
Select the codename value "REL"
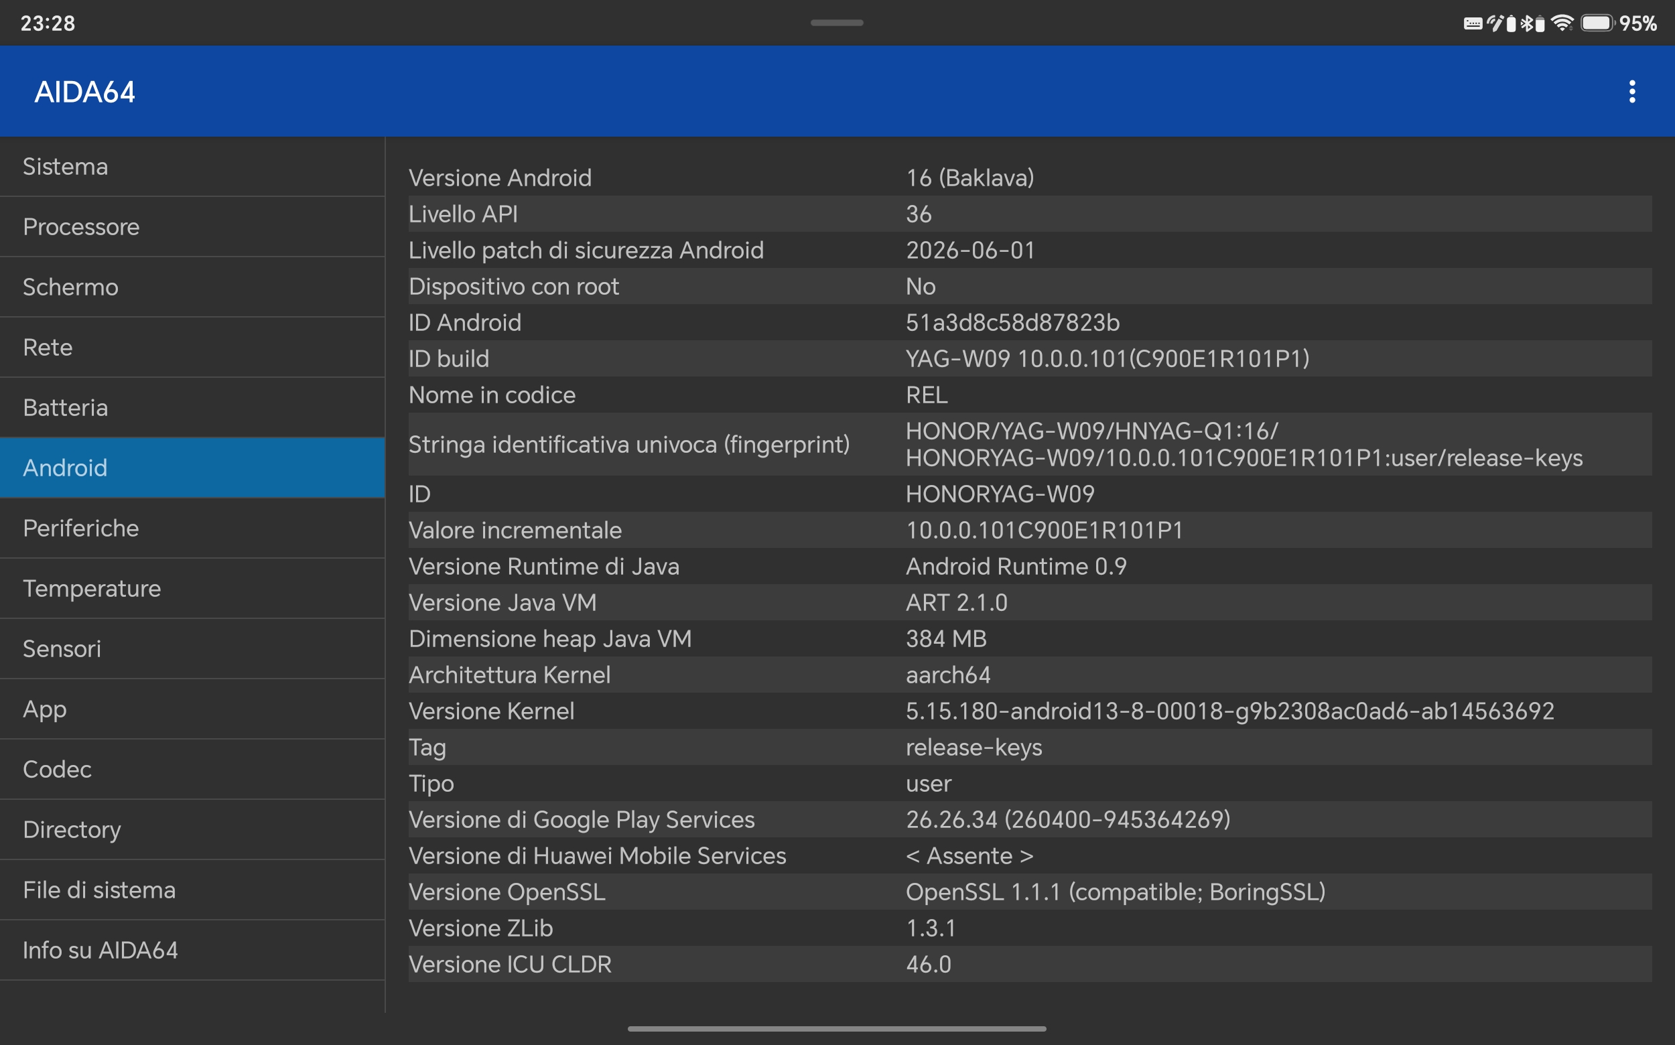tap(927, 395)
